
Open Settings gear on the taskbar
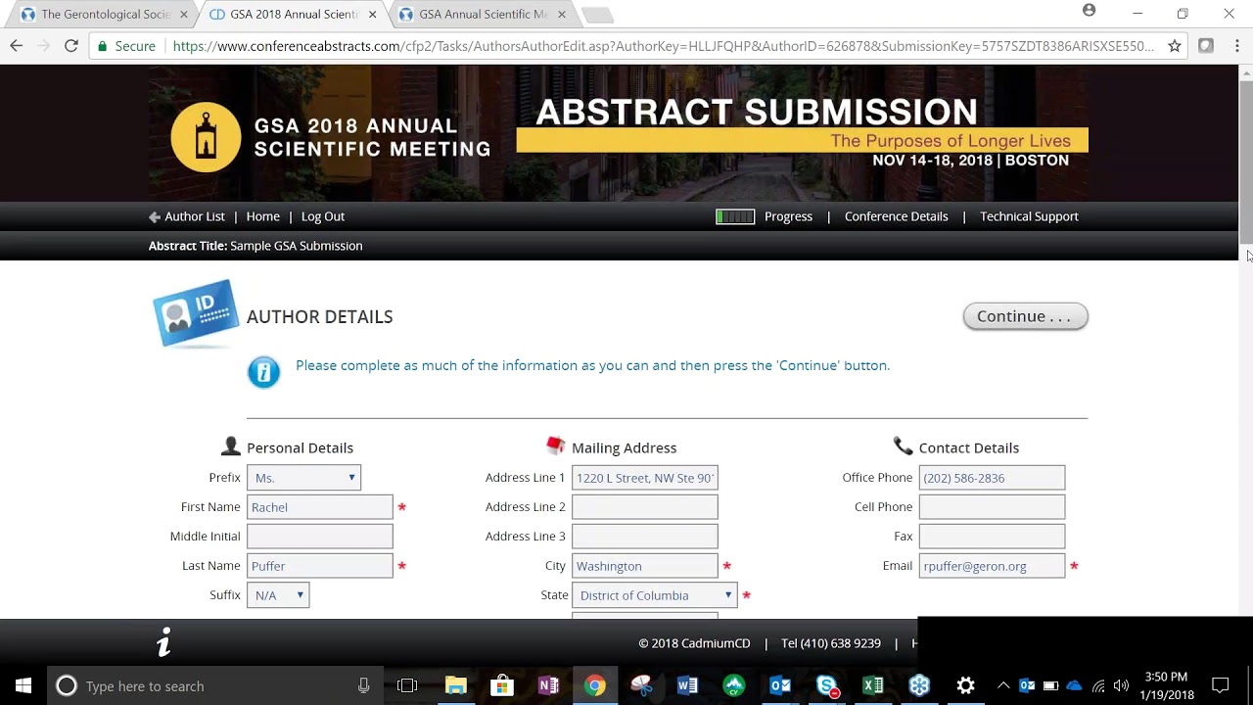pos(966,685)
